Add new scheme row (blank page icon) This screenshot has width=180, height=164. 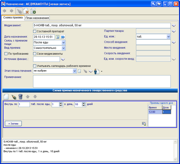pos(6,97)
